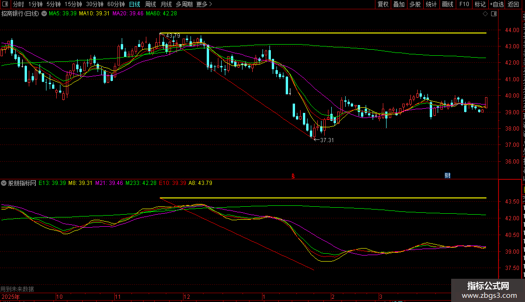Screen dimensions: 525x302
Task: Click the E13: 39.39 indicator value
Action: point(52,183)
